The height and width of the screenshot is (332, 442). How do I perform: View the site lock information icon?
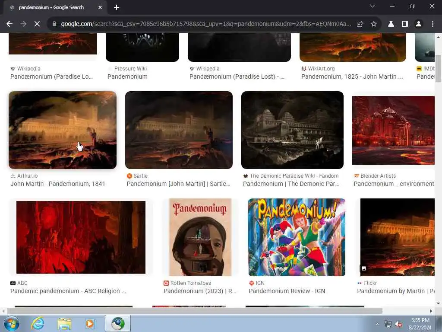pos(54,24)
